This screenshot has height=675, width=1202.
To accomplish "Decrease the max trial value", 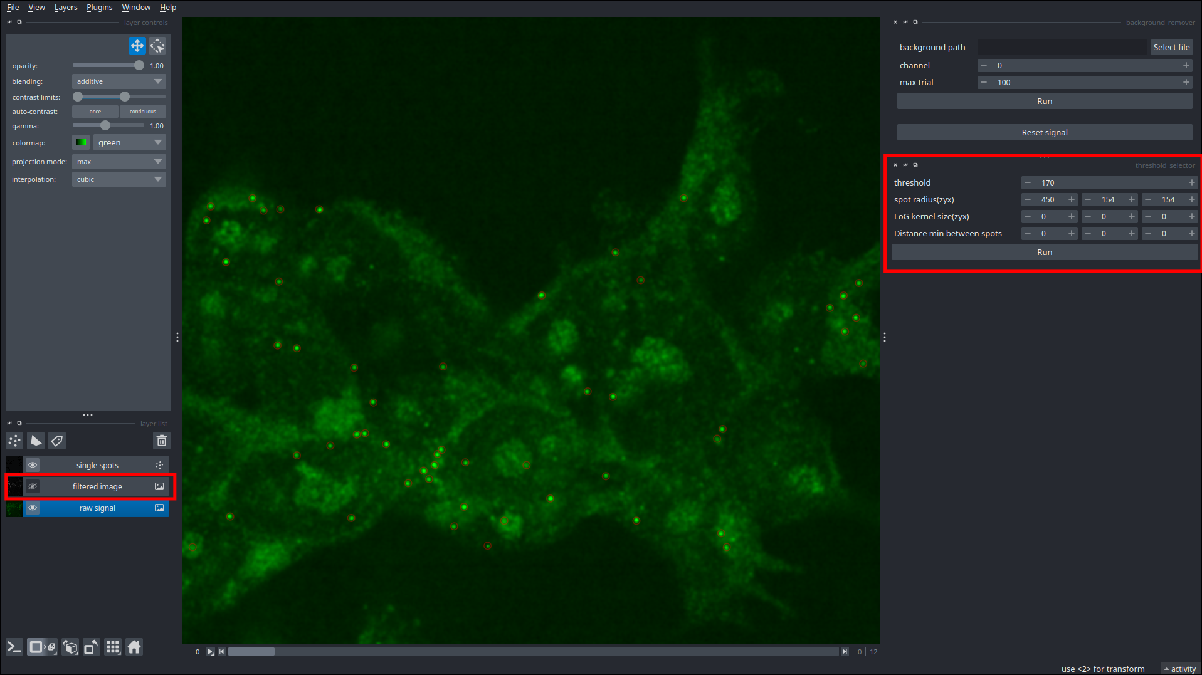I will click(984, 82).
